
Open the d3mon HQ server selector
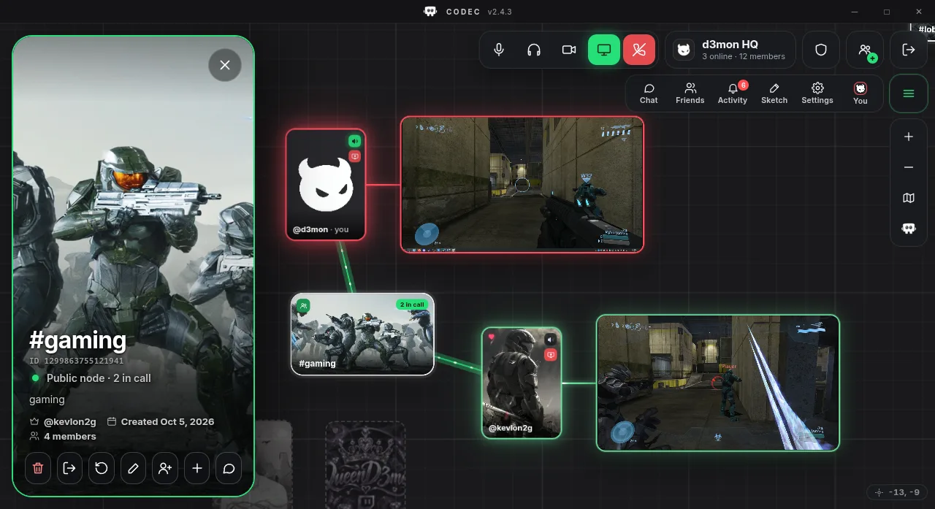click(x=730, y=50)
